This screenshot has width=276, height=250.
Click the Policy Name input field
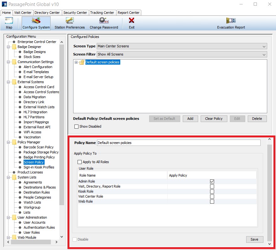click(179, 143)
